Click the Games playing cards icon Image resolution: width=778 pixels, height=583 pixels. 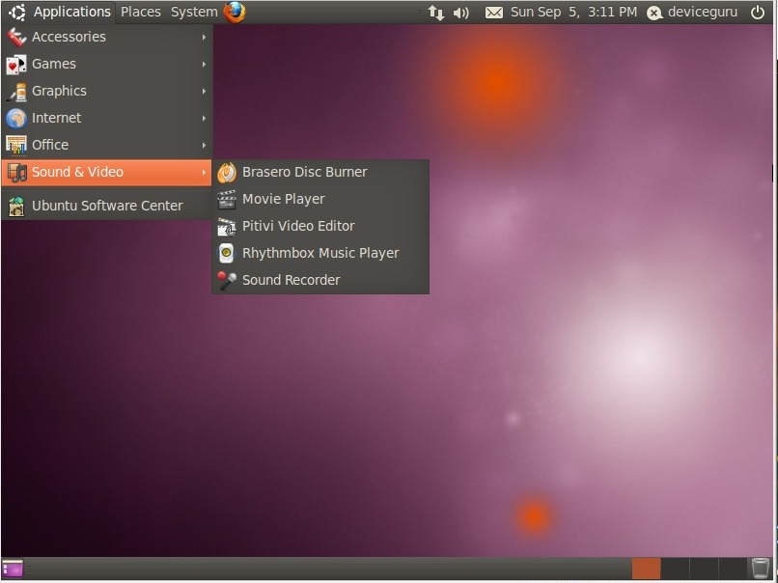15,65
